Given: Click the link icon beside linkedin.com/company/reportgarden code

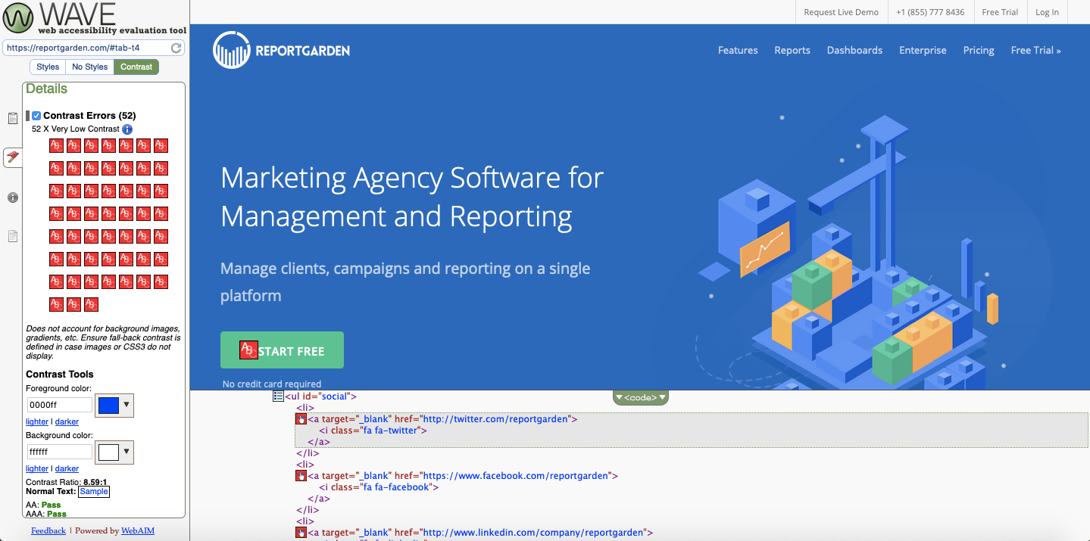Looking at the screenshot, I should tap(301, 533).
